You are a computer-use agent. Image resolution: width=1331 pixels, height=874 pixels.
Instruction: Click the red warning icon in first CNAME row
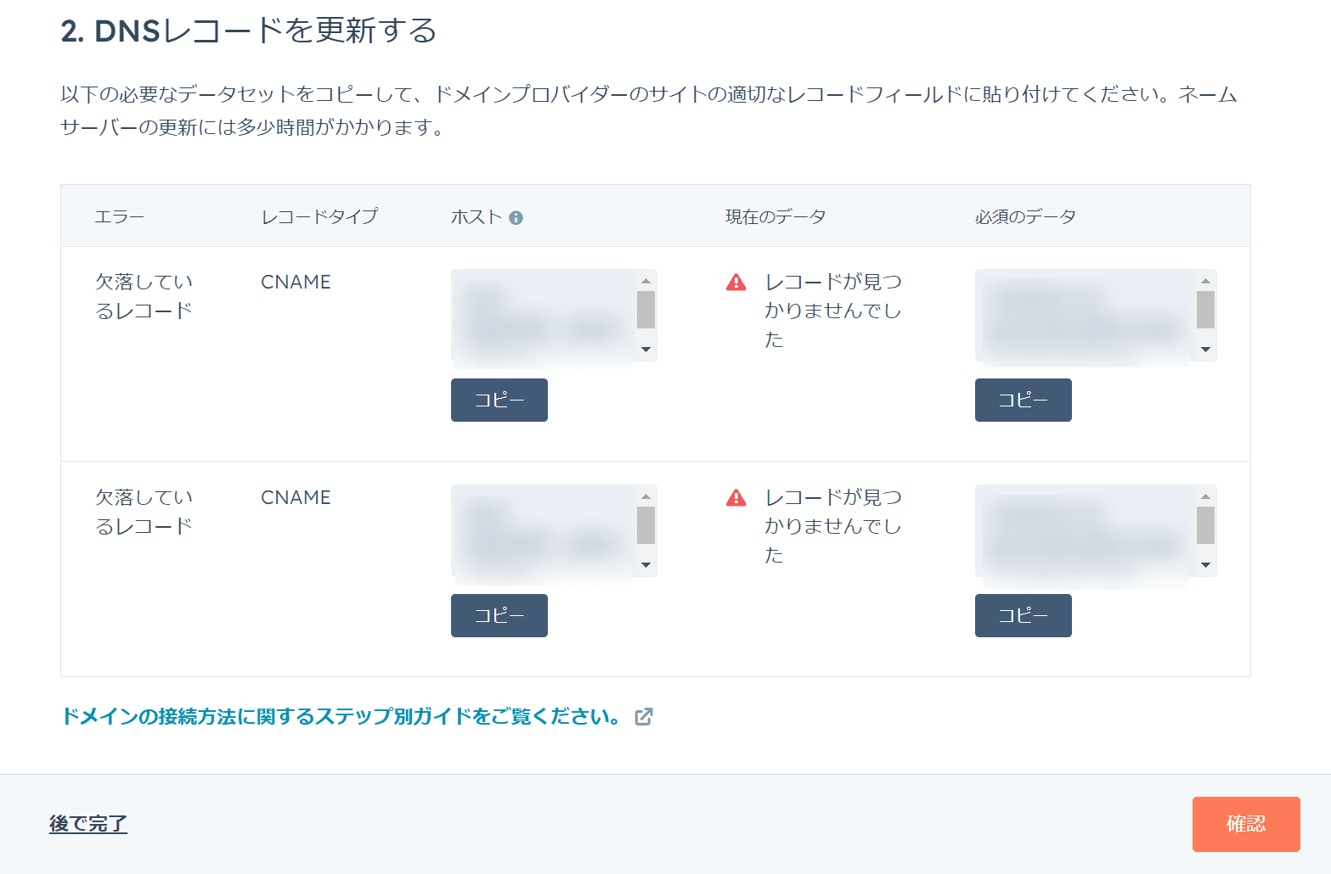pyautogui.click(x=736, y=282)
